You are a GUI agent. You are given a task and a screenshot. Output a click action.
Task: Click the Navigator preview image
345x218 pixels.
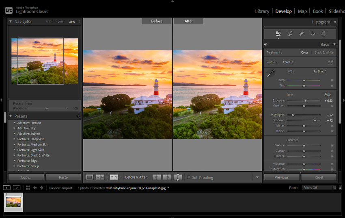click(45, 61)
